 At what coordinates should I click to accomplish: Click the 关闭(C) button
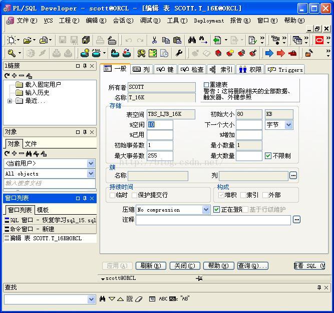point(185,266)
